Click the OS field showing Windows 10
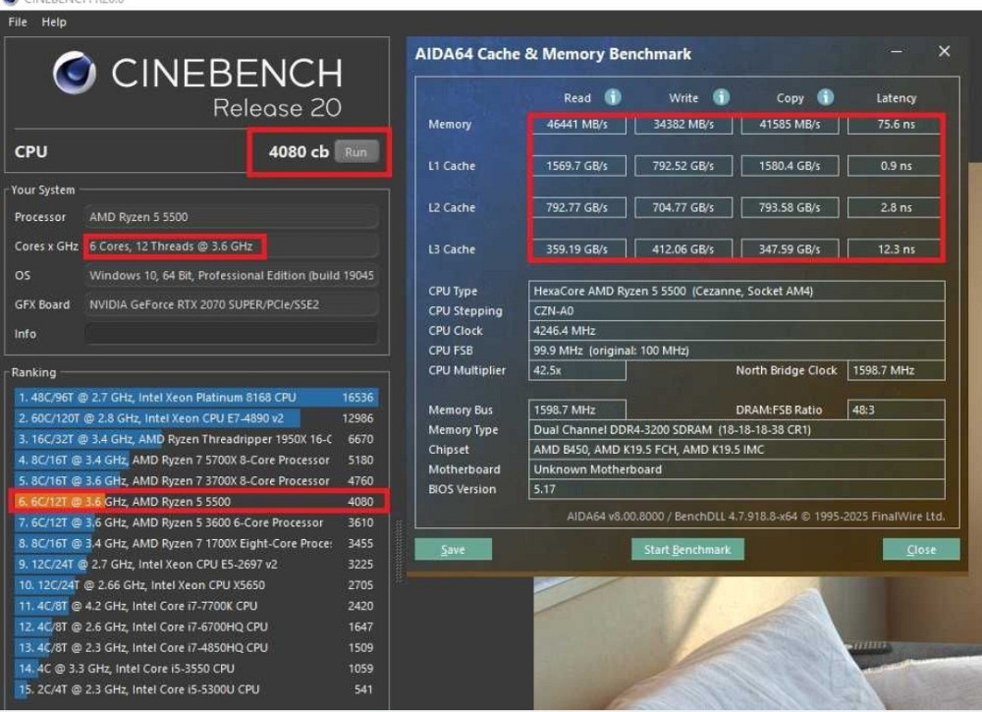Screen dimensions: 982x712 pyautogui.click(x=231, y=276)
